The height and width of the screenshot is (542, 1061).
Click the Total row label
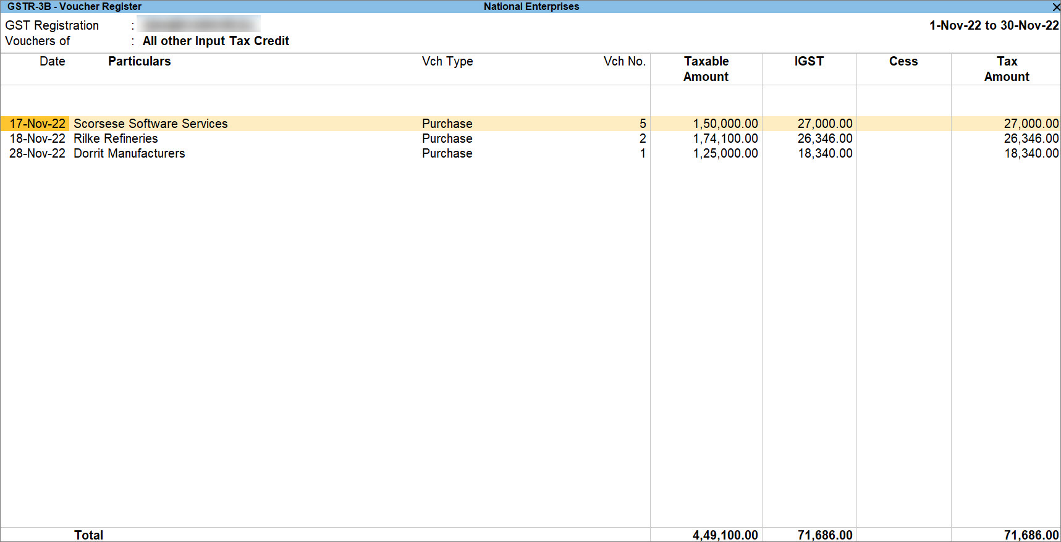click(88, 535)
